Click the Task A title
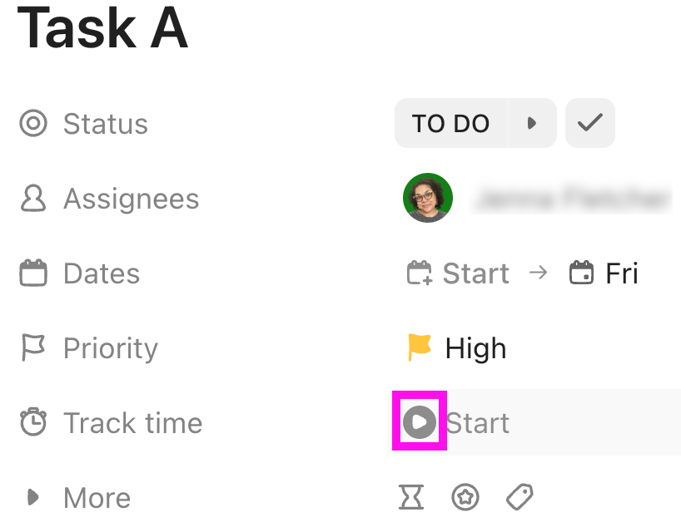Viewport: 681px width, 517px height. [x=102, y=29]
